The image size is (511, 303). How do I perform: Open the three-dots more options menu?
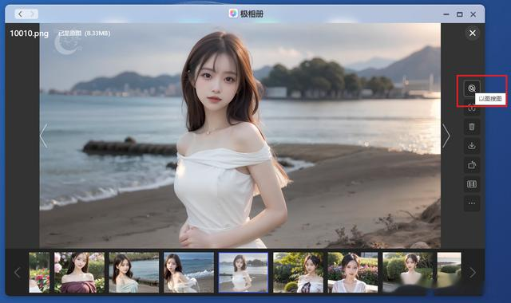click(x=472, y=203)
